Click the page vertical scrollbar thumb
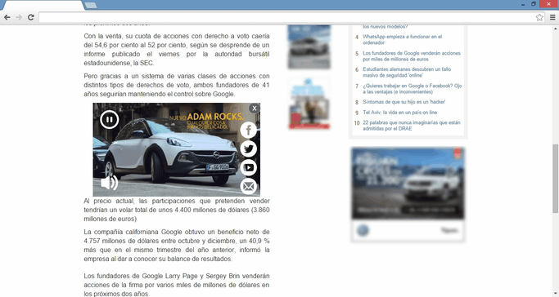This screenshot has height=297, width=559. [556, 179]
